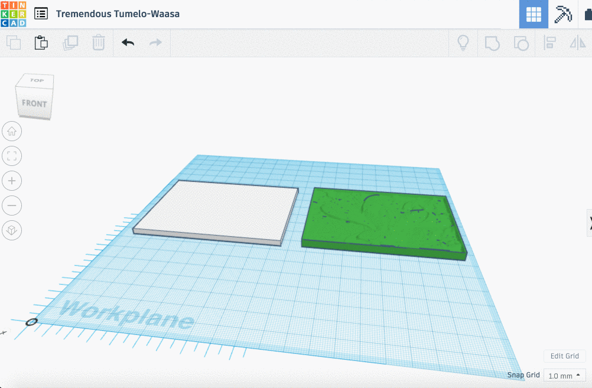The width and height of the screenshot is (592, 388).
Task: Click the Duplicate and repeat tool
Action: click(70, 43)
